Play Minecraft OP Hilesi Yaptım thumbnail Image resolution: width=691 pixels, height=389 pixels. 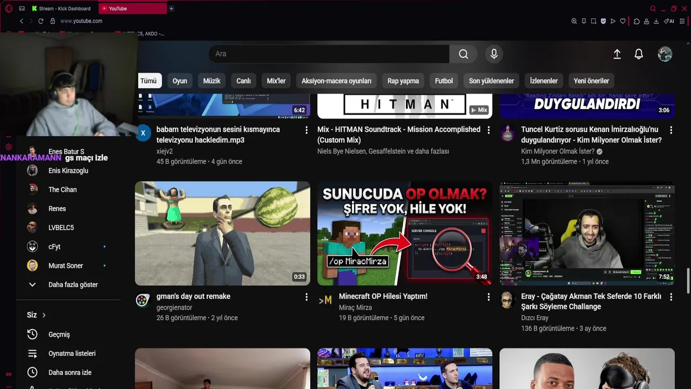tap(405, 233)
